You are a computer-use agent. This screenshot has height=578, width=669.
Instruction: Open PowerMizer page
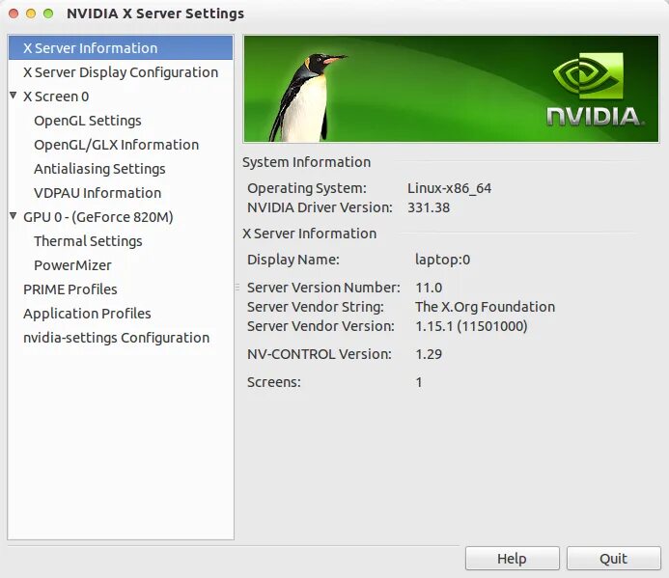pos(72,265)
